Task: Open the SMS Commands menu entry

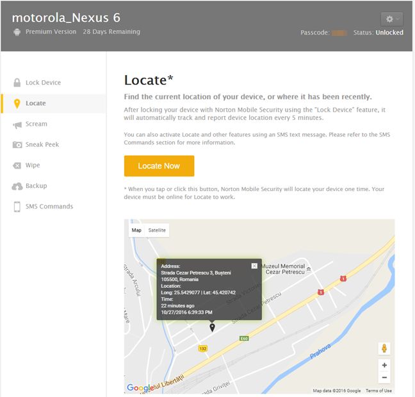Action: tap(53, 207)
